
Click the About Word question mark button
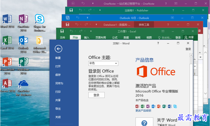144,122
